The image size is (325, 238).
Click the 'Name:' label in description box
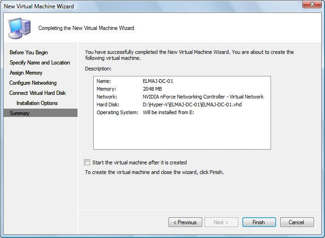coord(103,81)
